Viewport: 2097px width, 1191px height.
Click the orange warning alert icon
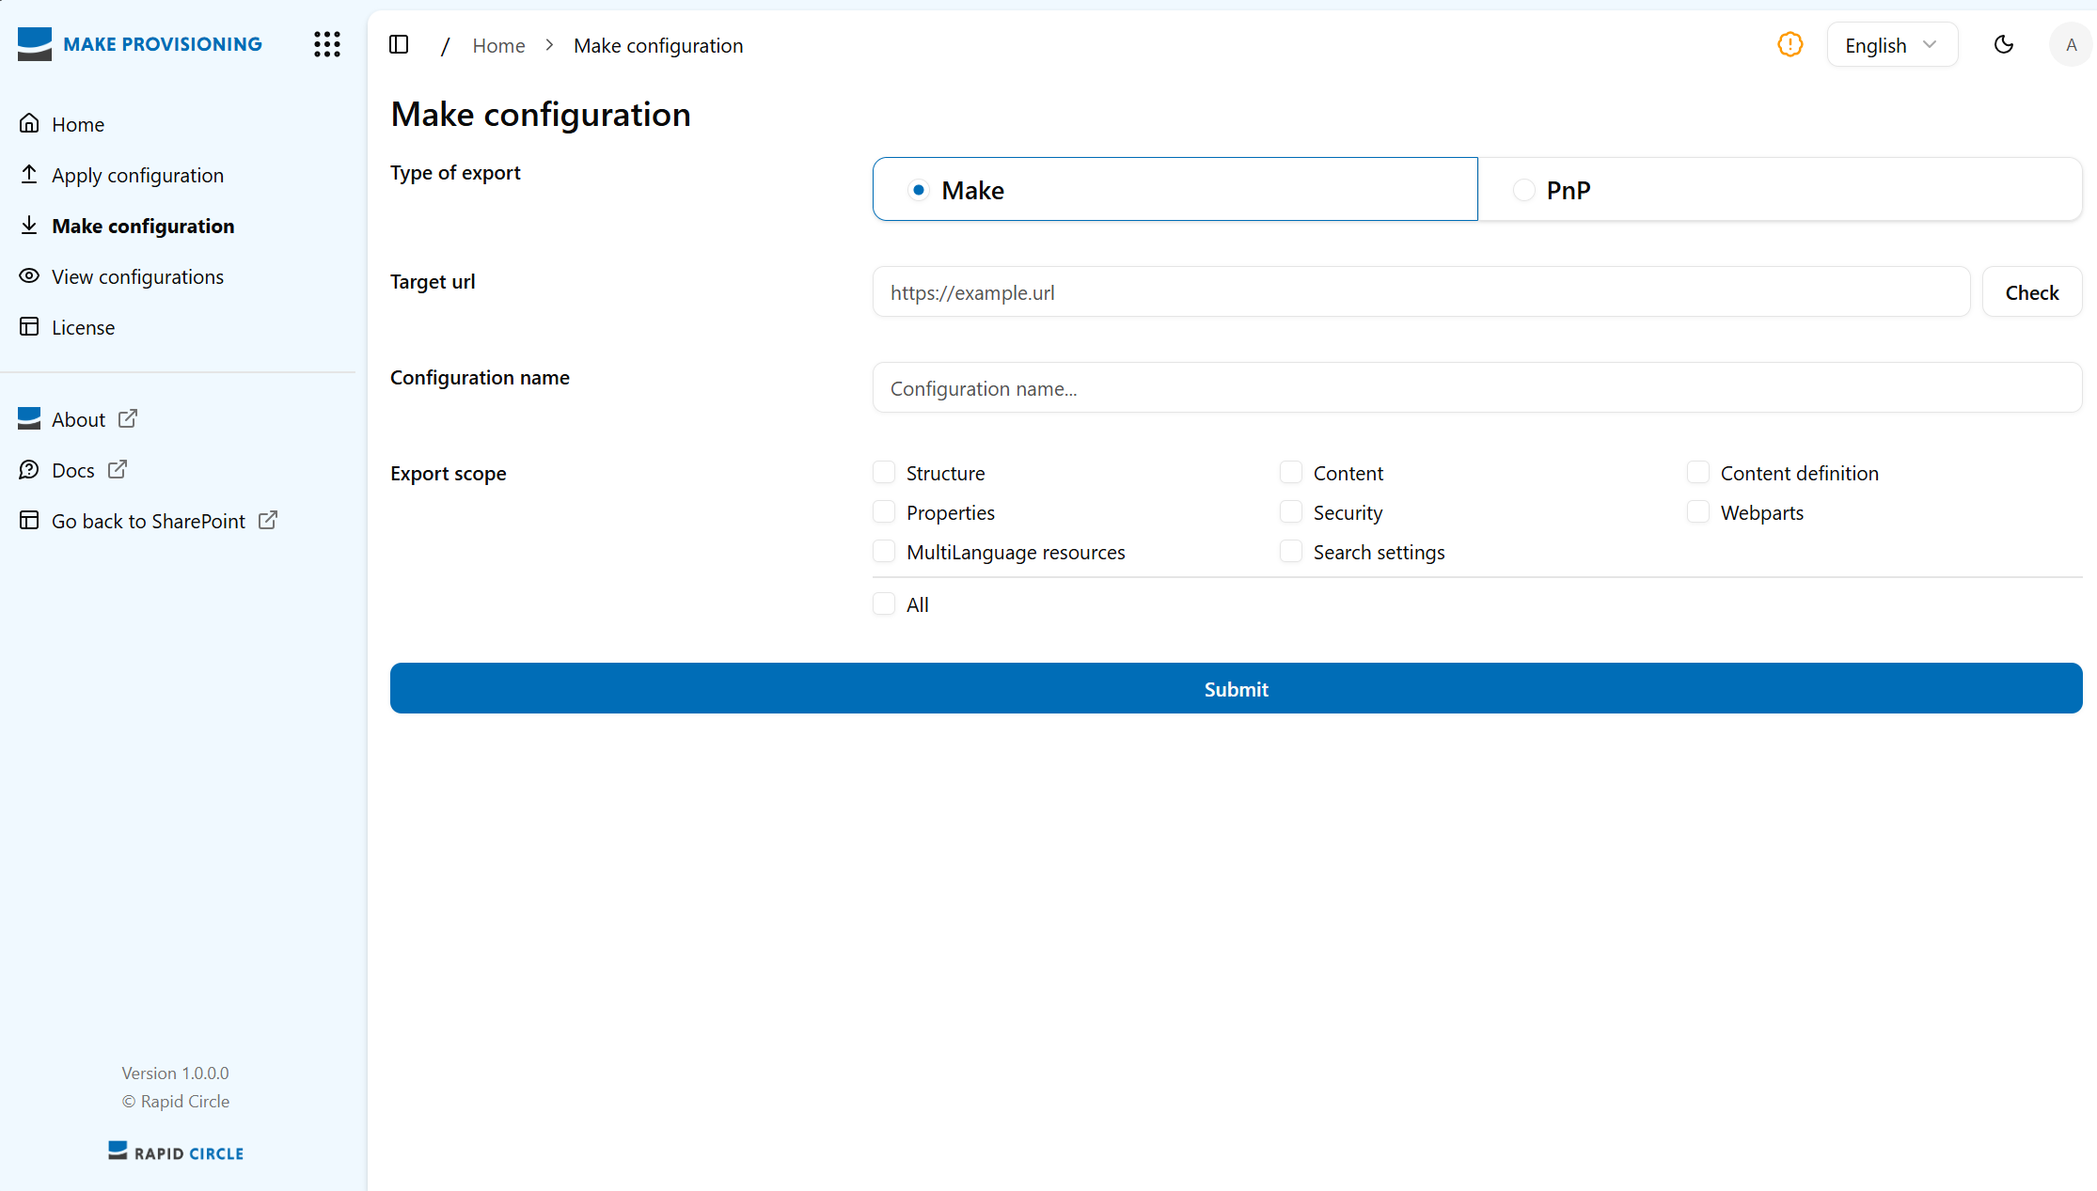coord(1790,44)
